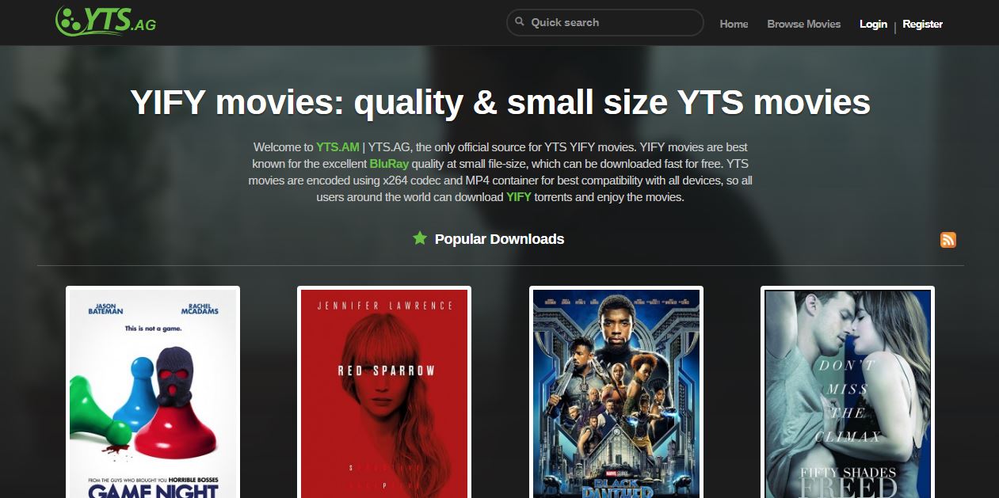Open the Game Night movie poster
This screenshot has height=498, width=999.
(x=153, y=392)
